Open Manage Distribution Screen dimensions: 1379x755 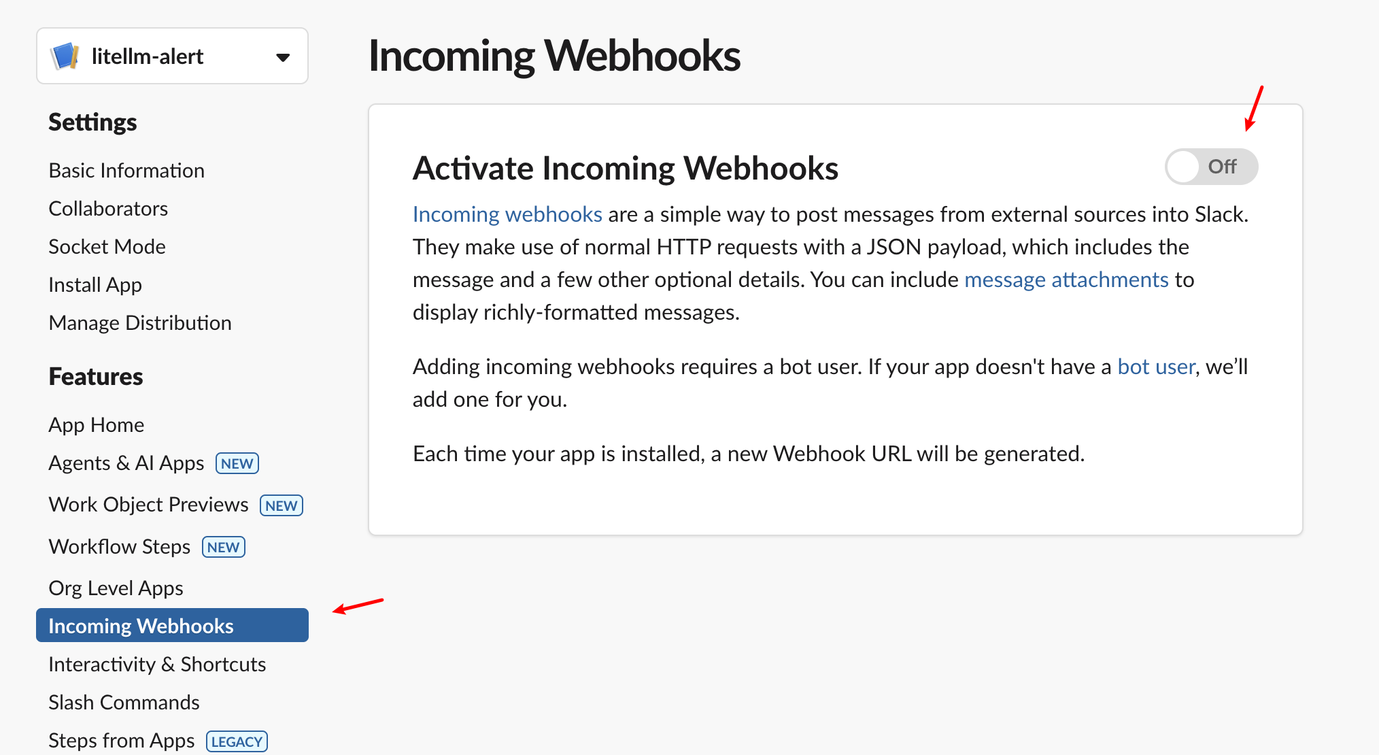click(140, 322)
